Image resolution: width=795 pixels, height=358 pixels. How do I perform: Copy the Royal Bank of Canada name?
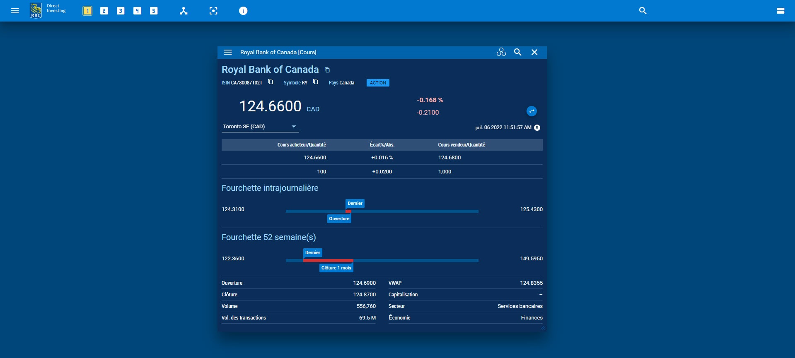click(x=327, y=70)
